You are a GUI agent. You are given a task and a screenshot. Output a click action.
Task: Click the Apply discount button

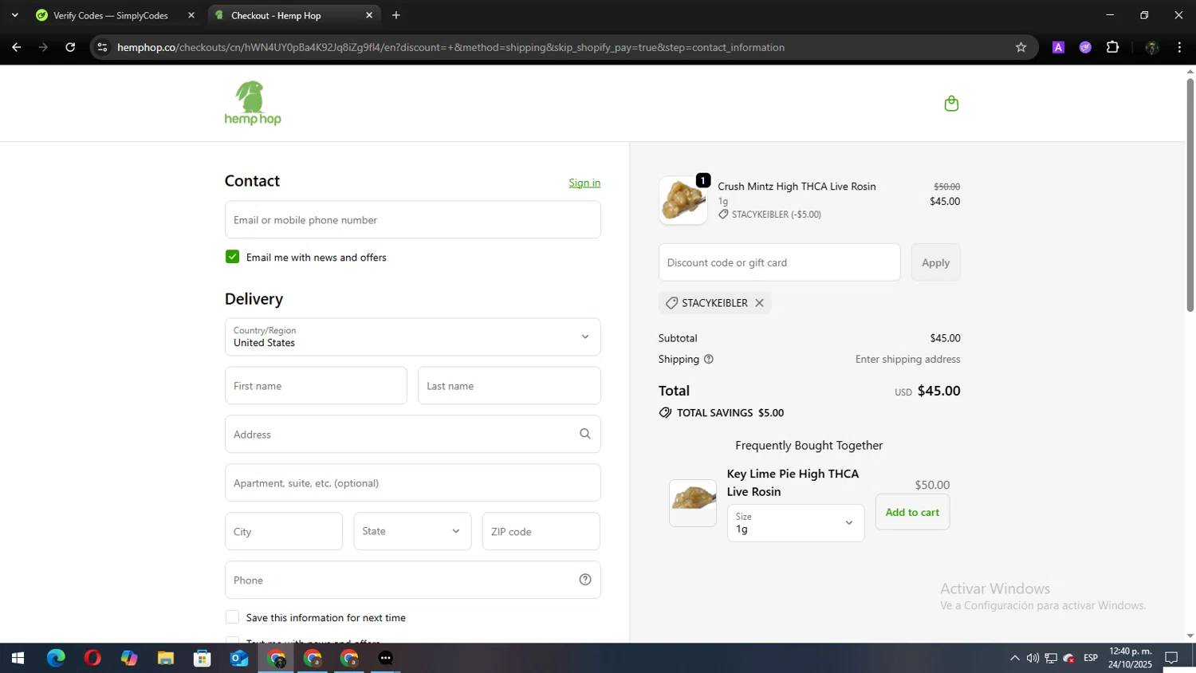coord(935,262)
